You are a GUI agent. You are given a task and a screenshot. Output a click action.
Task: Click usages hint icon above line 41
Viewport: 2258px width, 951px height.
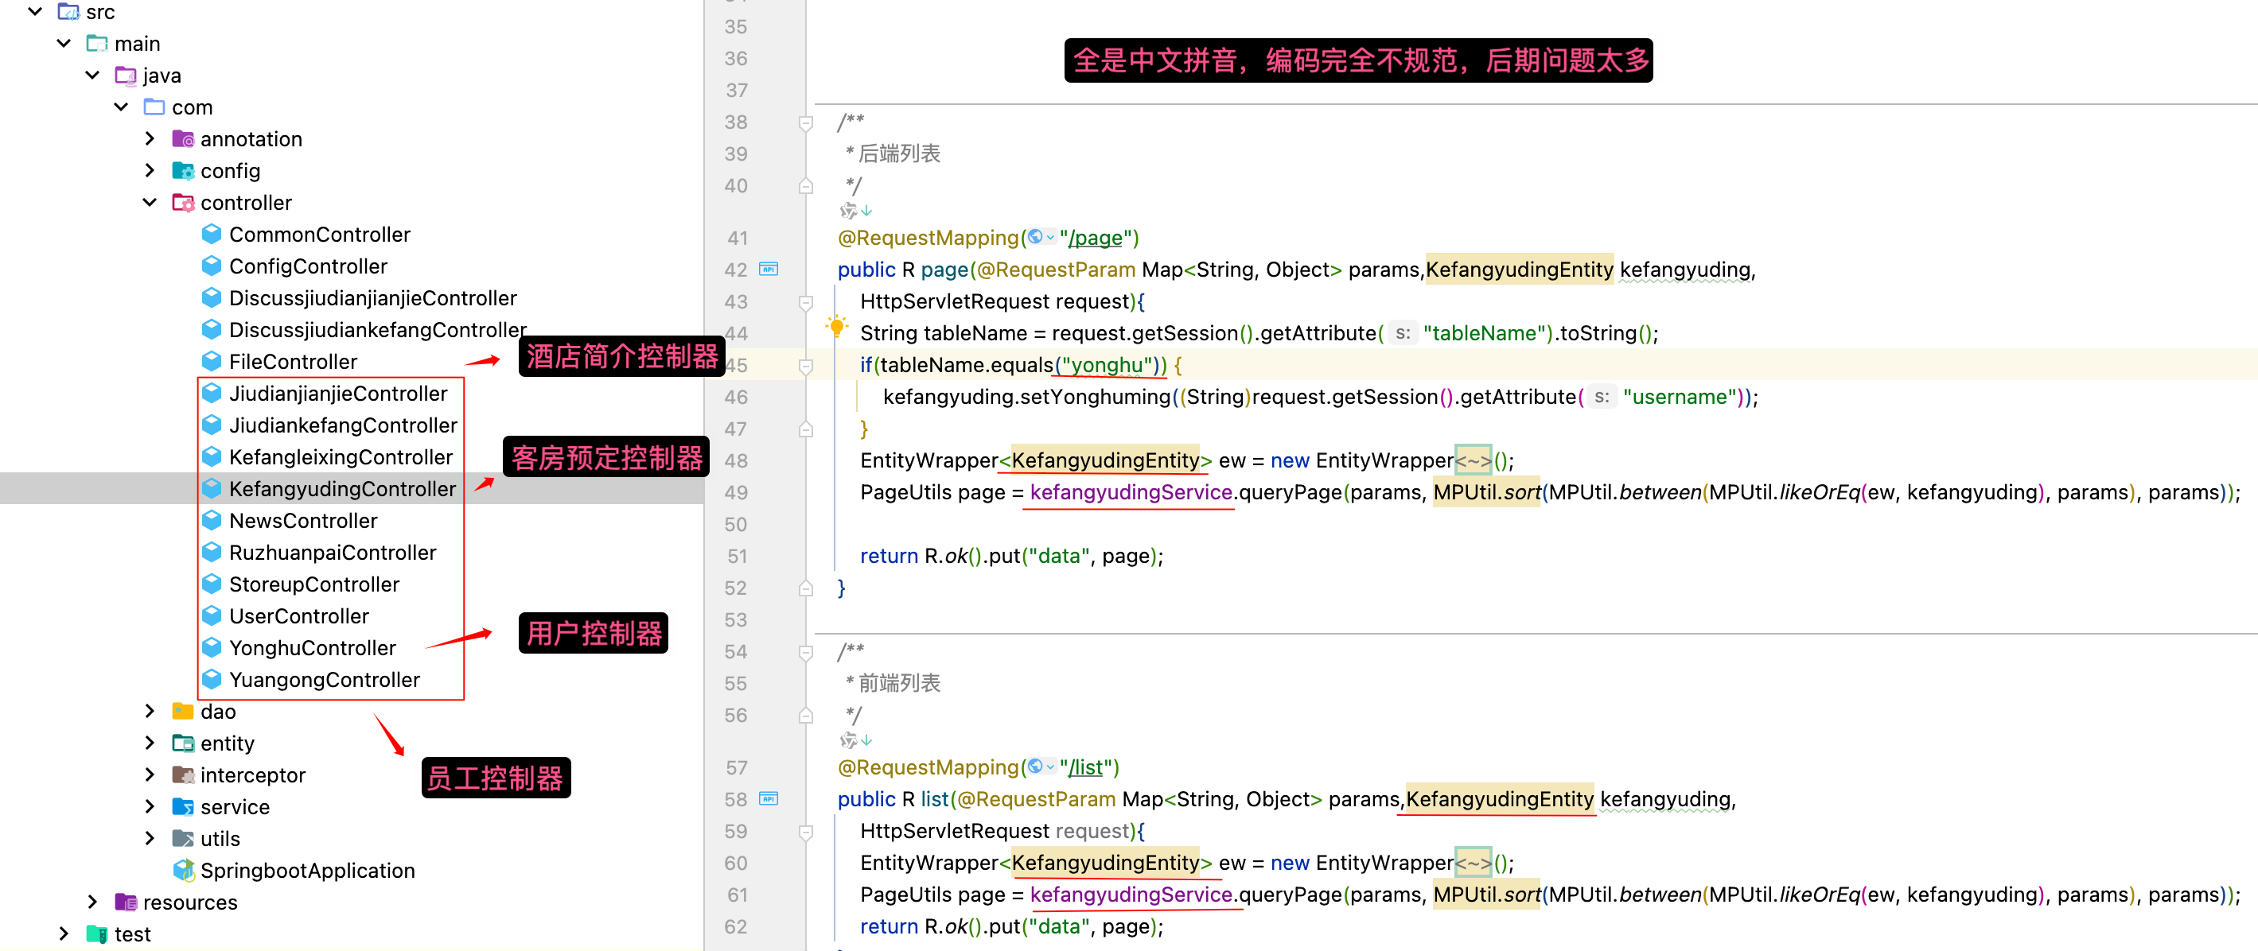coord(848,211)
